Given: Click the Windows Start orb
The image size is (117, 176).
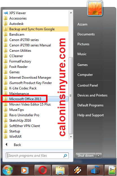Looking at the screenshot, I should 8,170.
